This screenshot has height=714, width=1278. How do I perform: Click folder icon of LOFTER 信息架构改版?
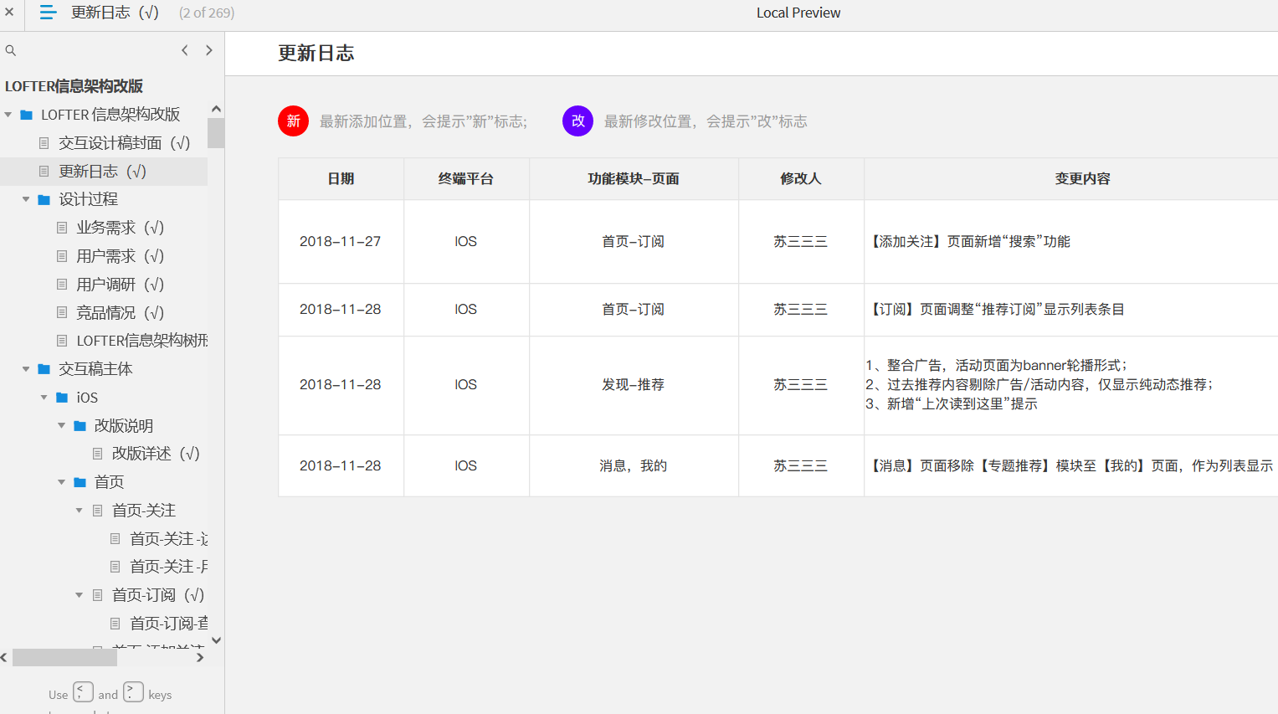(x=27, y=115)
